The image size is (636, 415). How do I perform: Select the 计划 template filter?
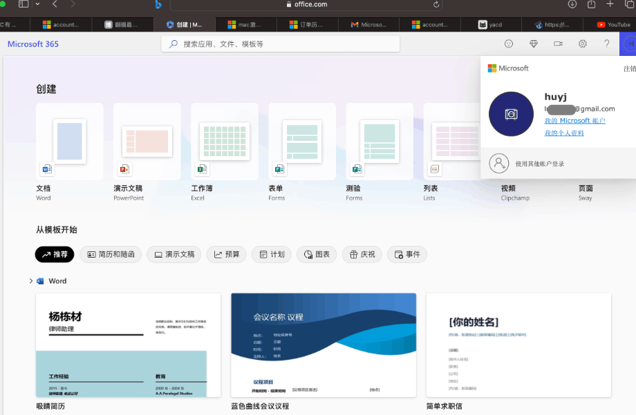272,255
